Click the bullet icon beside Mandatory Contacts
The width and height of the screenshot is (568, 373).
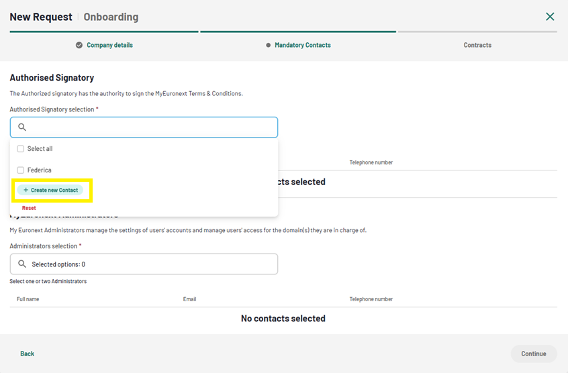coord(269,45)
